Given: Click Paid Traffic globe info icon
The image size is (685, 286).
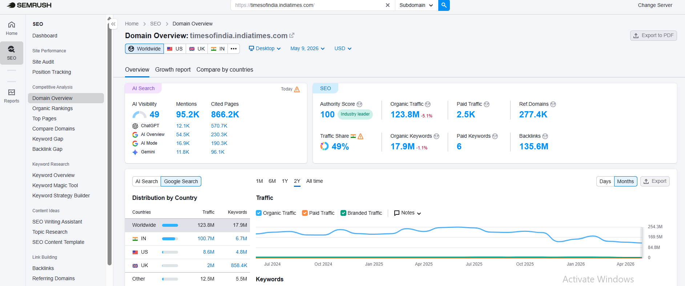Looking at the screenshot, I should pos(487,104).
